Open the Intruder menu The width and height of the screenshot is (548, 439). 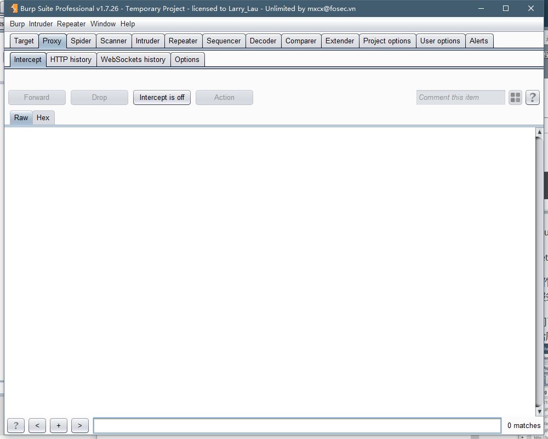click(41, 24)
